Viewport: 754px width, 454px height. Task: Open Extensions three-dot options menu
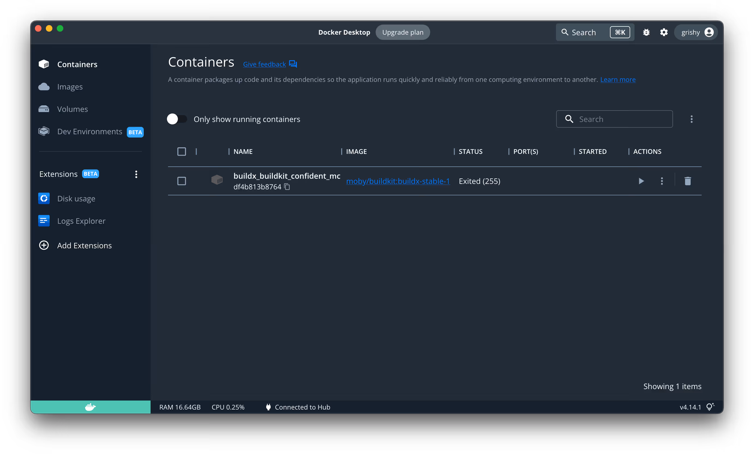(x=136, y=174)
